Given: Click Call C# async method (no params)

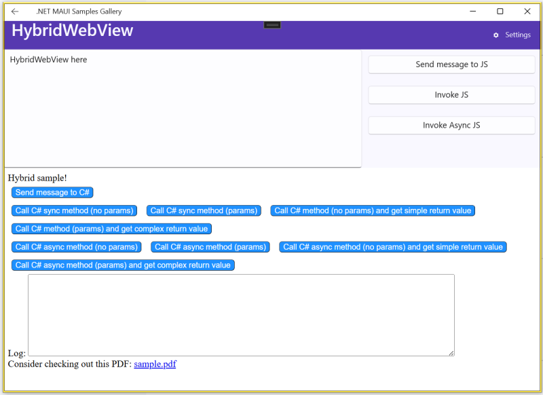Looking at the screenshot, I should point(77,247).
